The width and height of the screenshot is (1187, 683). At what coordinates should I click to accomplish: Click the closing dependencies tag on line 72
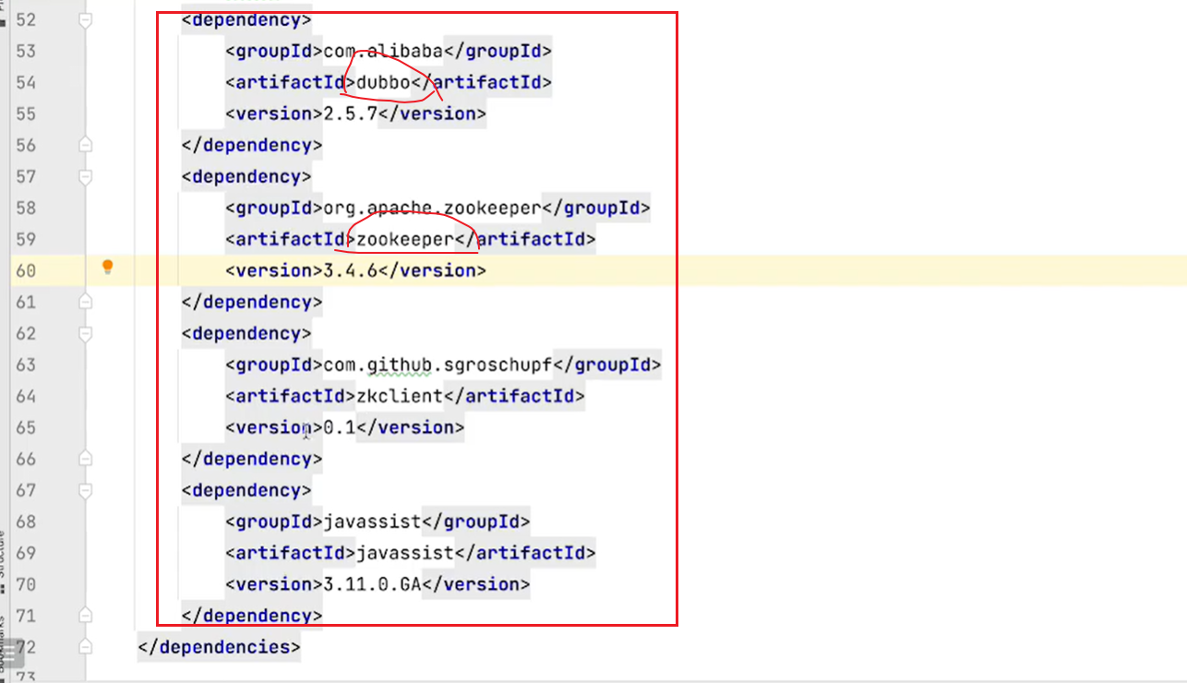tap(219, 647)
